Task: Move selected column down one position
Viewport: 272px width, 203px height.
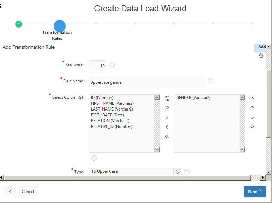Action: pos(252,117)
